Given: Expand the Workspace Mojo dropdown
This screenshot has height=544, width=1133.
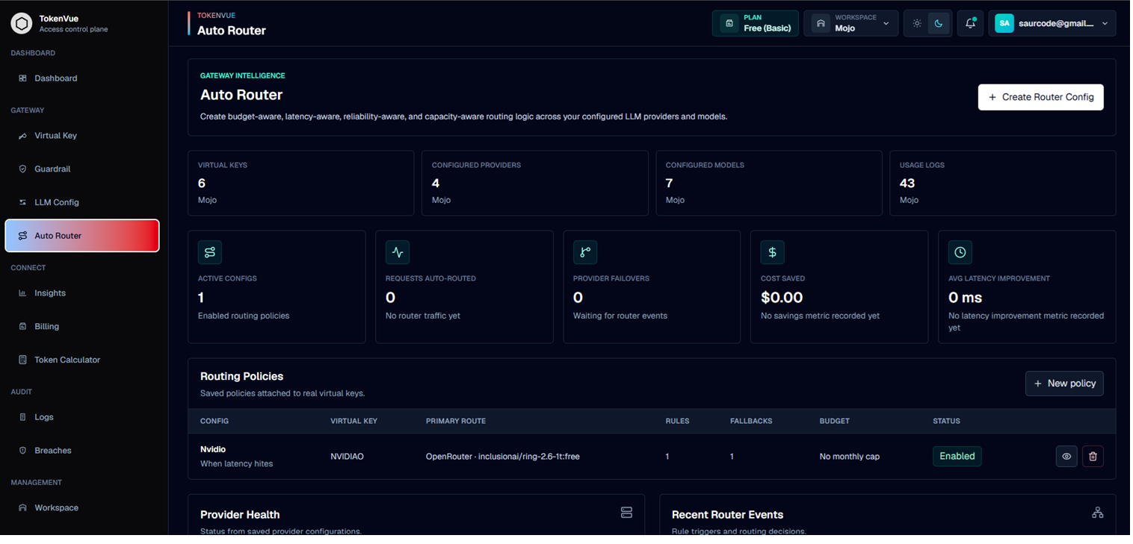Looking at the screenshot, I should 850,23.
